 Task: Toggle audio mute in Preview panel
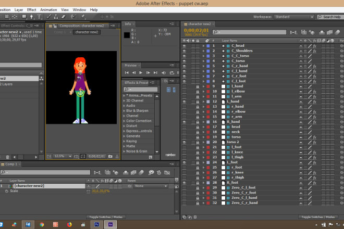click(164, 72)
